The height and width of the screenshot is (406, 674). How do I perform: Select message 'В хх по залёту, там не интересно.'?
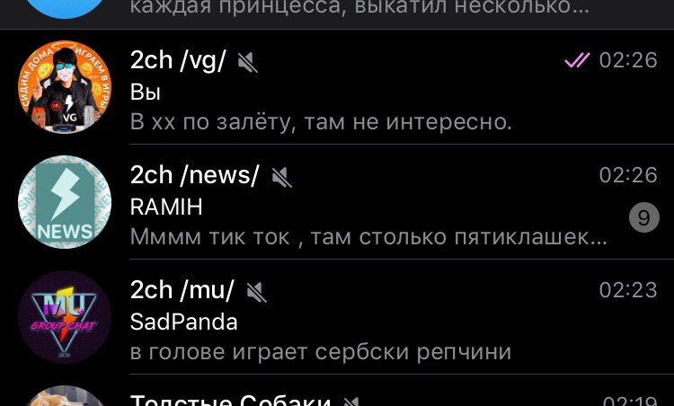click(x=321, y=122)
